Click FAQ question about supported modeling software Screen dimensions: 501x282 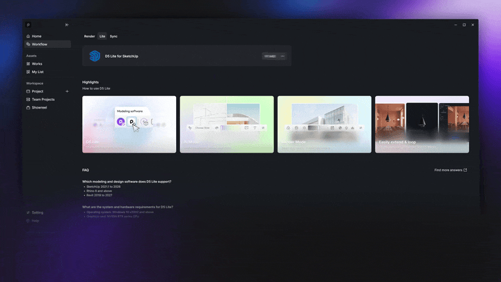127,182
